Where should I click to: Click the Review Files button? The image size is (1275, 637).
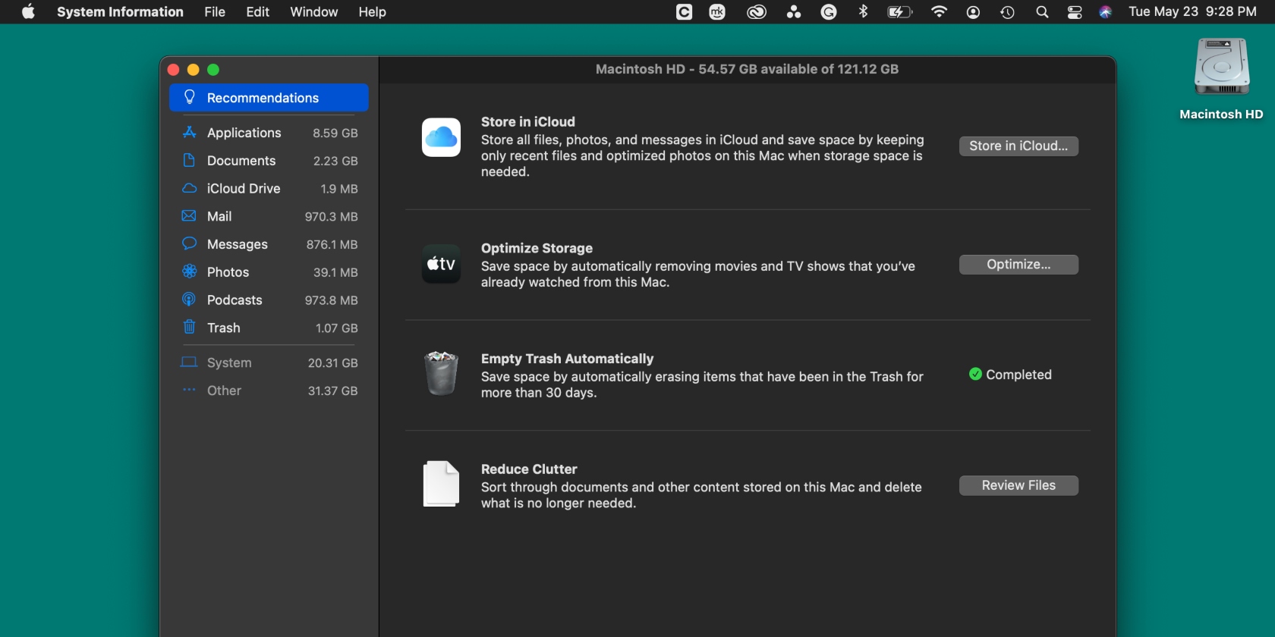coord(1018,485)
